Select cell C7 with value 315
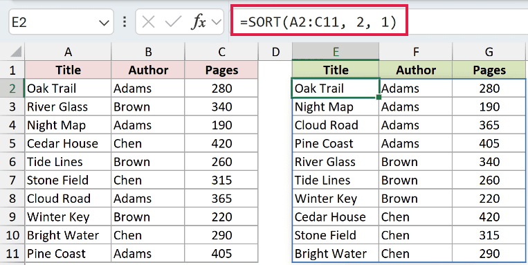 (221, 180)
